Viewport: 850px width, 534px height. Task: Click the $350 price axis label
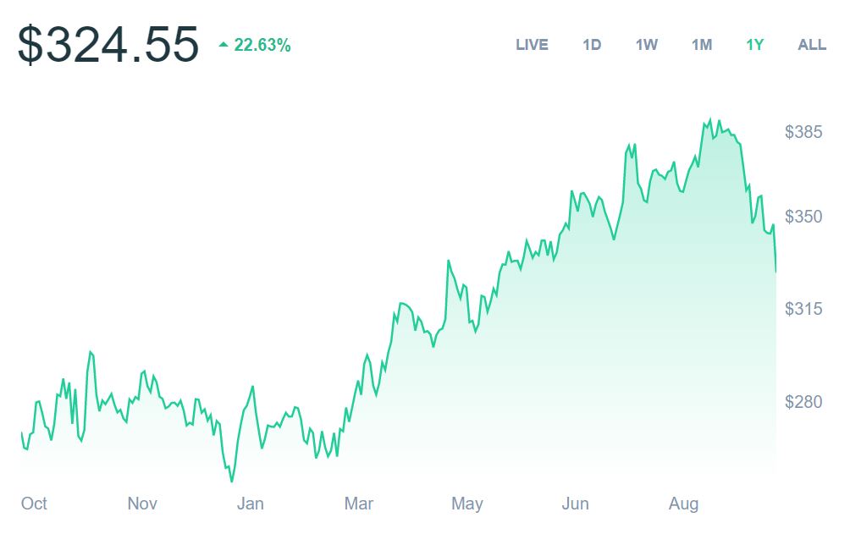(x=804, y=217)
